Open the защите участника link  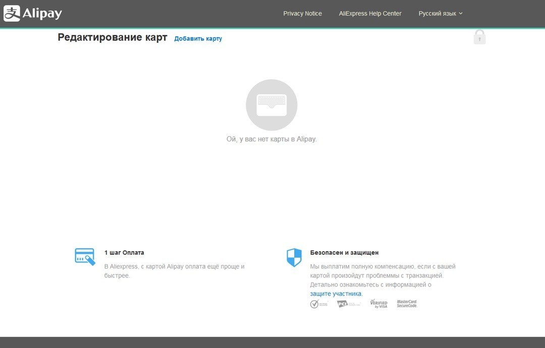point(336,294)
